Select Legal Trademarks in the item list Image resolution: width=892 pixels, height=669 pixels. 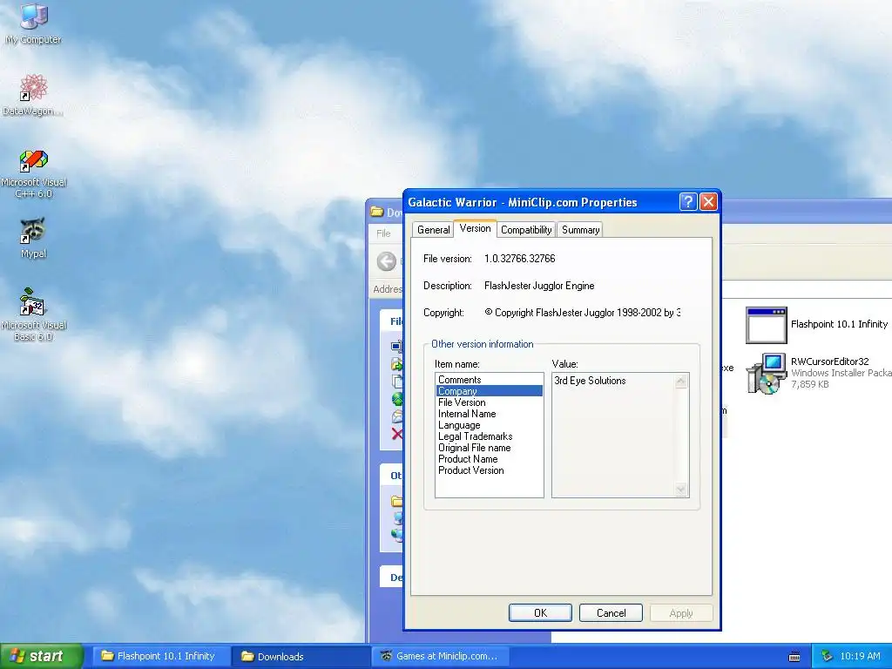tap(490, 436)
